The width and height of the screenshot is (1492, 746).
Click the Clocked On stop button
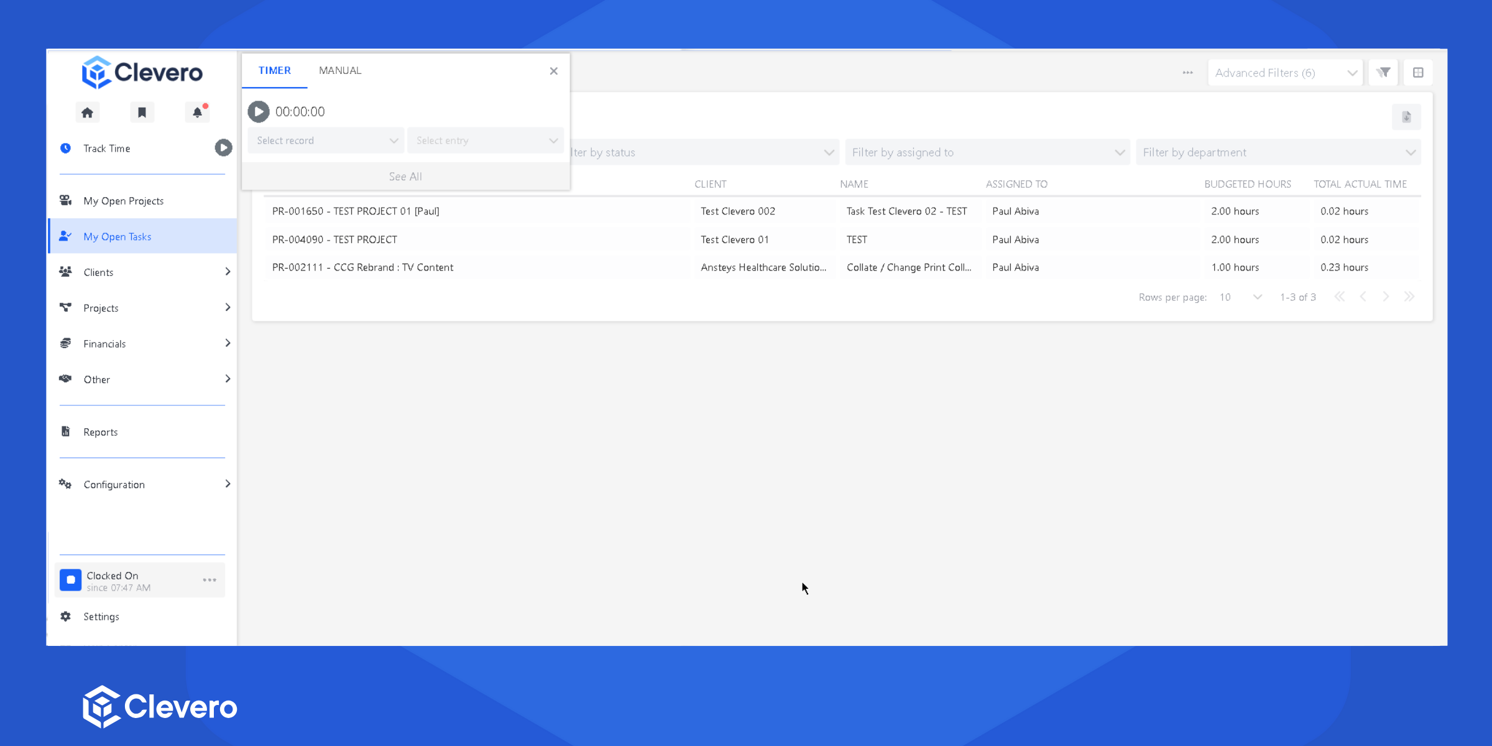(x=70, y=580)
